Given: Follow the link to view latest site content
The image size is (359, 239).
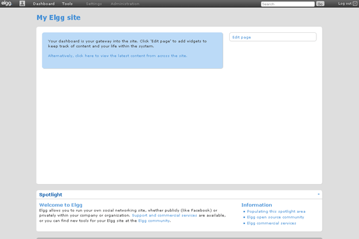Looking at the screenshot, I should pyautogui.click(x=117, y=56).
